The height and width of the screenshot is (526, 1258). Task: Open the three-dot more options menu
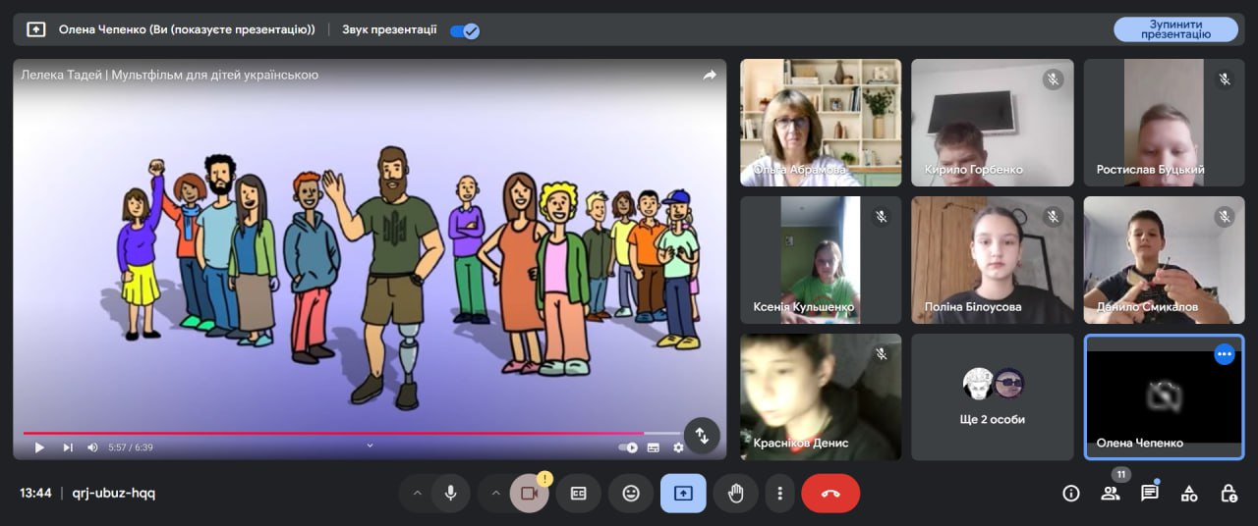(779, 493)
